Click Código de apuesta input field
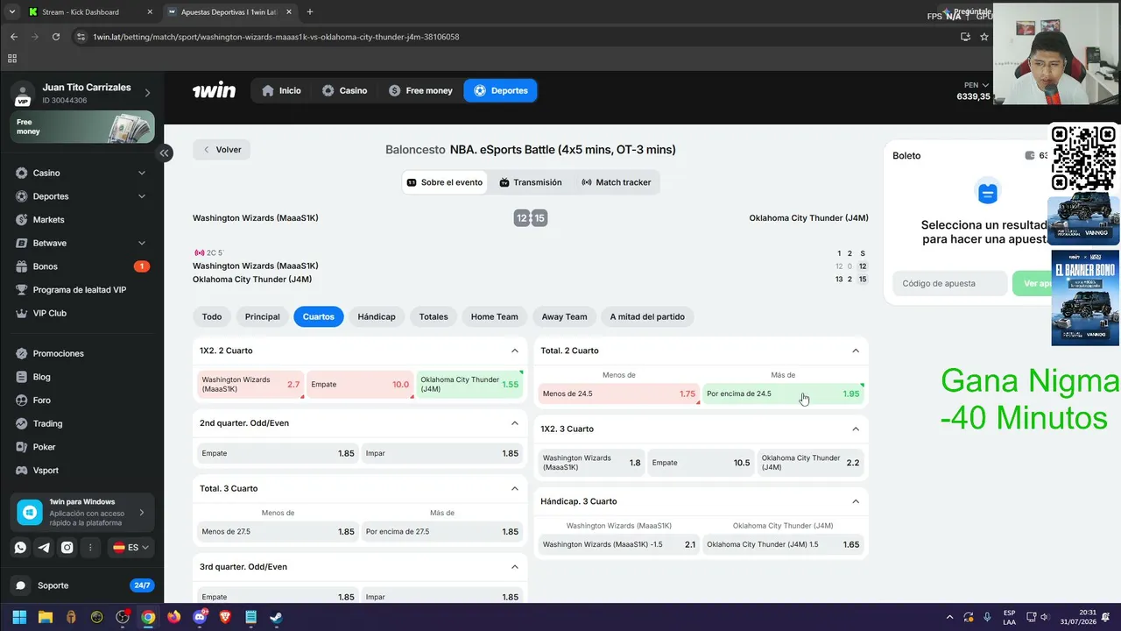This screenshot has width=1121, height=631. click(x=949, y=283)
